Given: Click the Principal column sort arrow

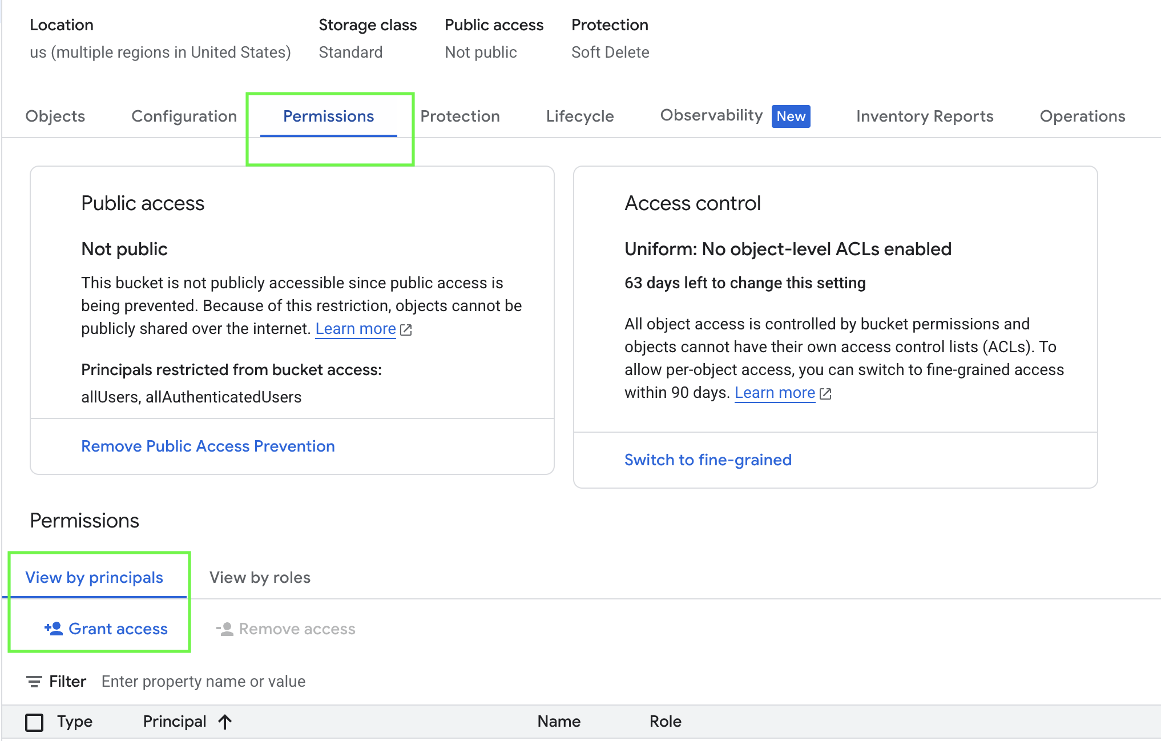Looking at the screenshot, I should pyautogui.click(x=225, y=722).
